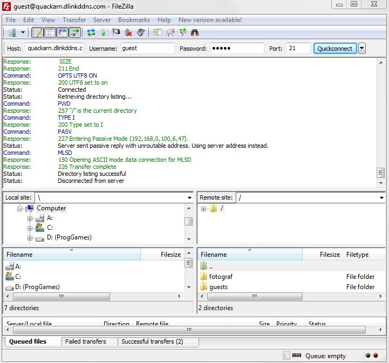This screenshot has height=363, width=389.
Task: Sort remote files by Filesize column
Action: click(x=323, y=254)
